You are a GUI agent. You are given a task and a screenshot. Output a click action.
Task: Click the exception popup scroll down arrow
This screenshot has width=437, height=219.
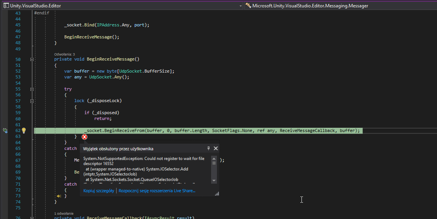click(214, 181)
